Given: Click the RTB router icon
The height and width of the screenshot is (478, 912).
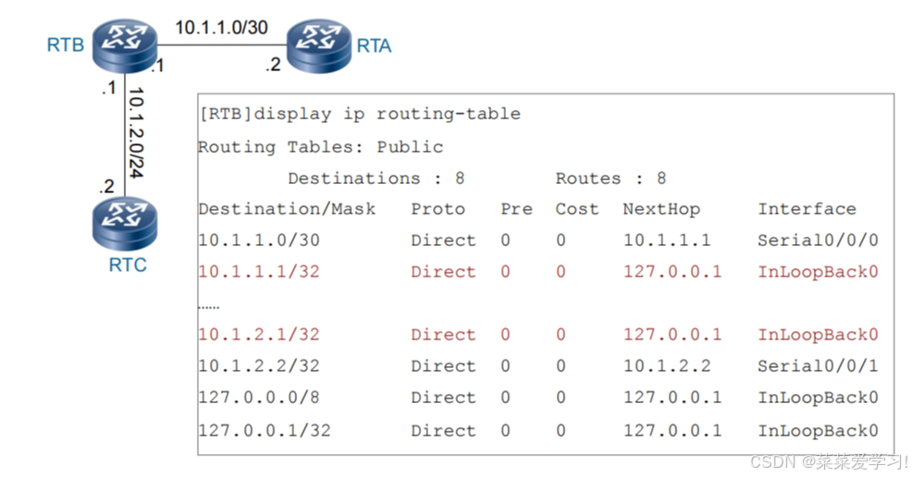Looking at the screenshot, I should 123,44.
